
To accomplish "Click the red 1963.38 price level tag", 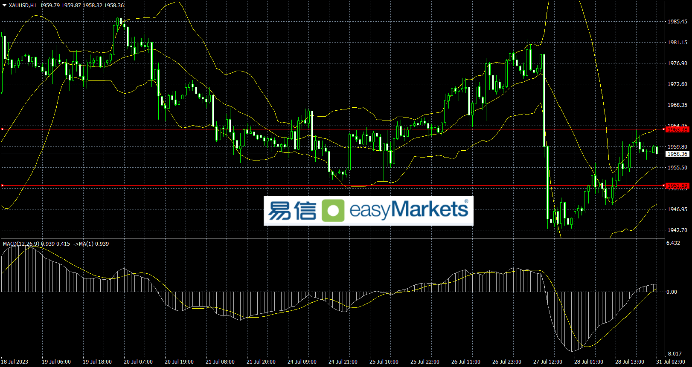I will (x=677, y=129).
